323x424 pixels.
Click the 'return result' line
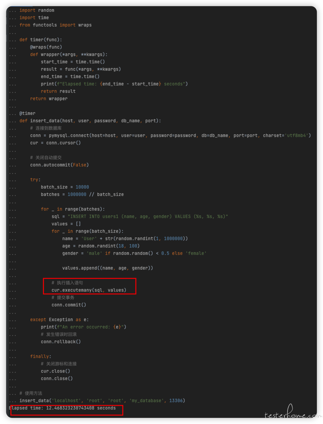click(58, 91)
